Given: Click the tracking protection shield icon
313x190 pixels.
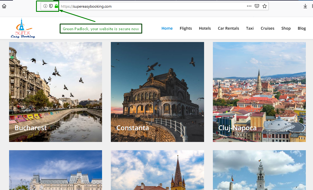Looking at the screenshot, I should tap(51, 6).
